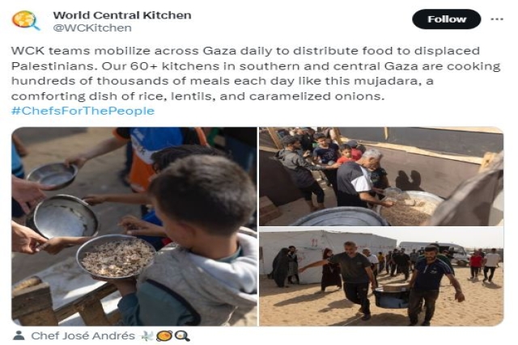518x345 pixels.
Task: Click the magnifying glass emoji in tag line
Action: 182,336
